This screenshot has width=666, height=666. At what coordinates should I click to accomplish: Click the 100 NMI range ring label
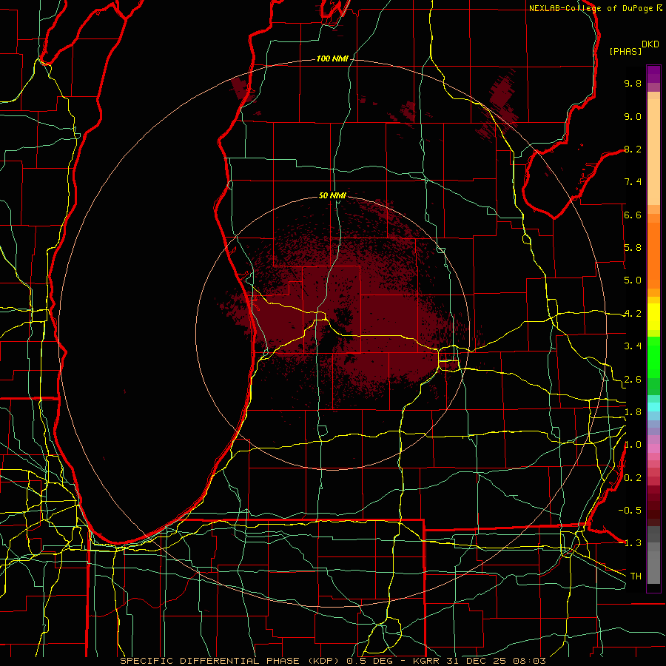pyautogui.click(x=332, y=58)
